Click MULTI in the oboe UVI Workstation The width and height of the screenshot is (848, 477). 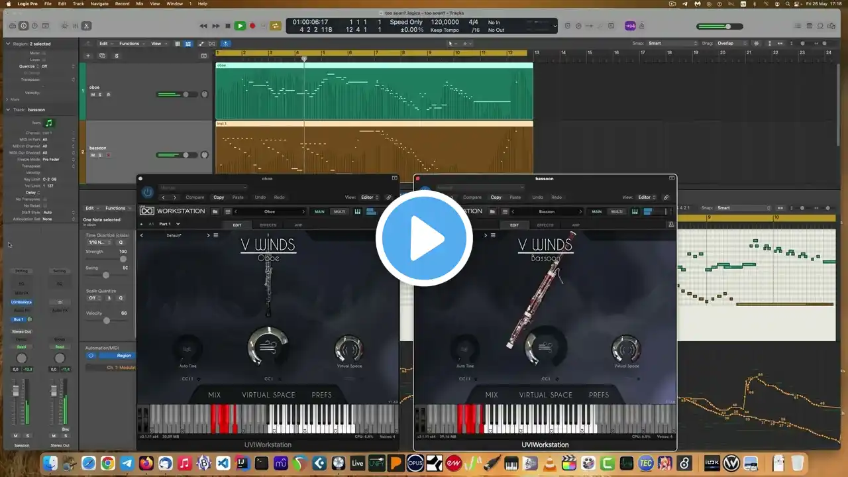coord(339,212)
